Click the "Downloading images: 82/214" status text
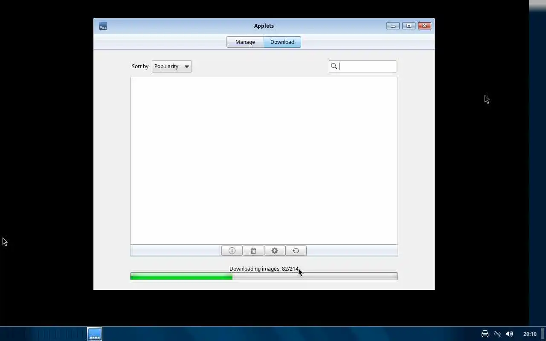Viewport: 546px width, 341px height. (x=264, y=269)
